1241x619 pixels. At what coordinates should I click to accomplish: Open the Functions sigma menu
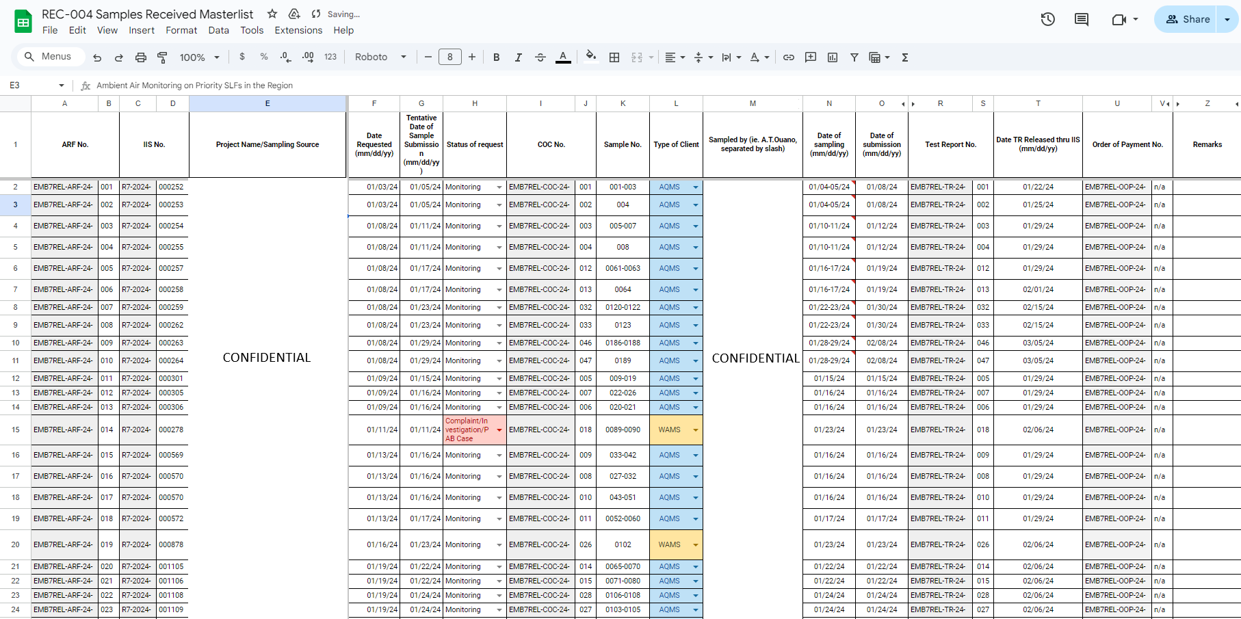click(x=905, y=57)
